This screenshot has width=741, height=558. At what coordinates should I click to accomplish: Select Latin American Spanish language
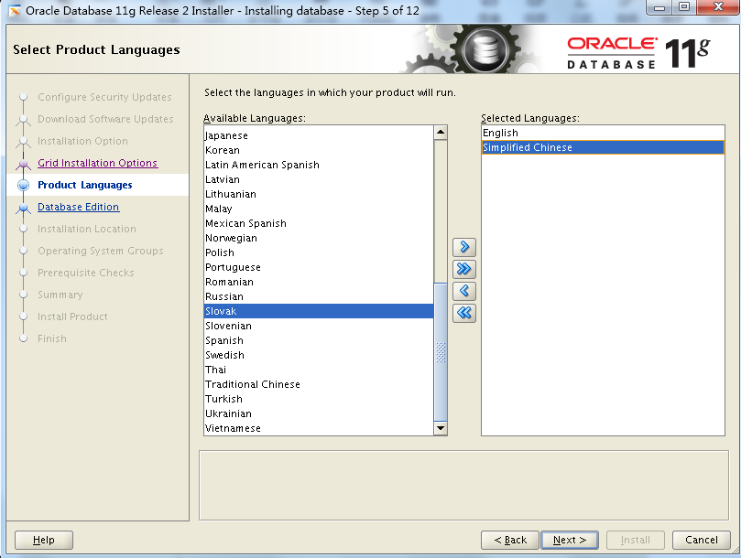point(319,165)
